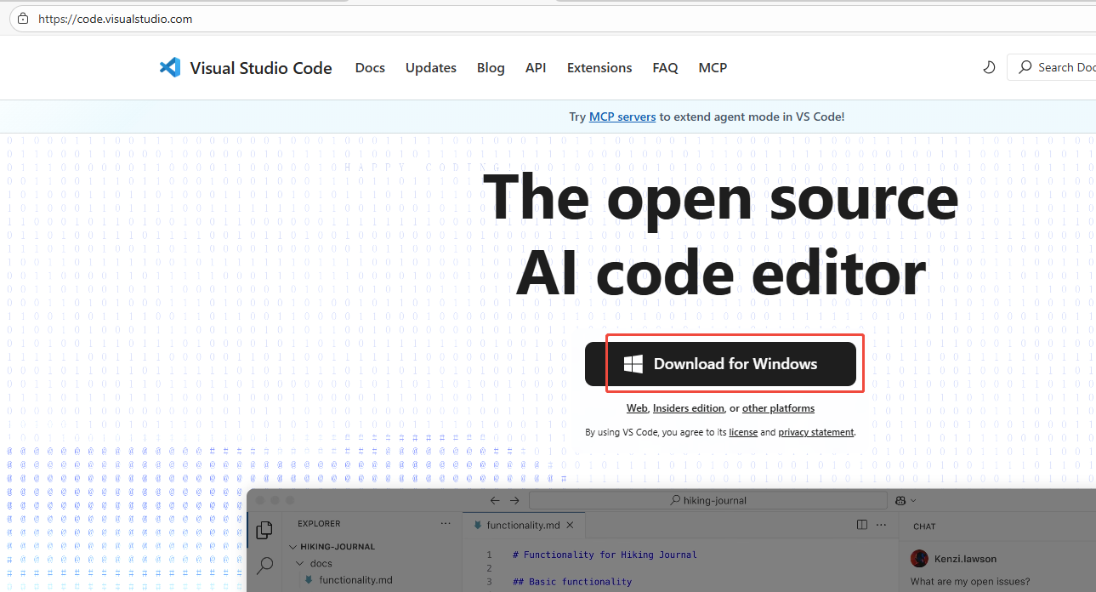Click 'The open source' headline text
The height and width of the screenshot is (592, 1096).
(721, 197)
